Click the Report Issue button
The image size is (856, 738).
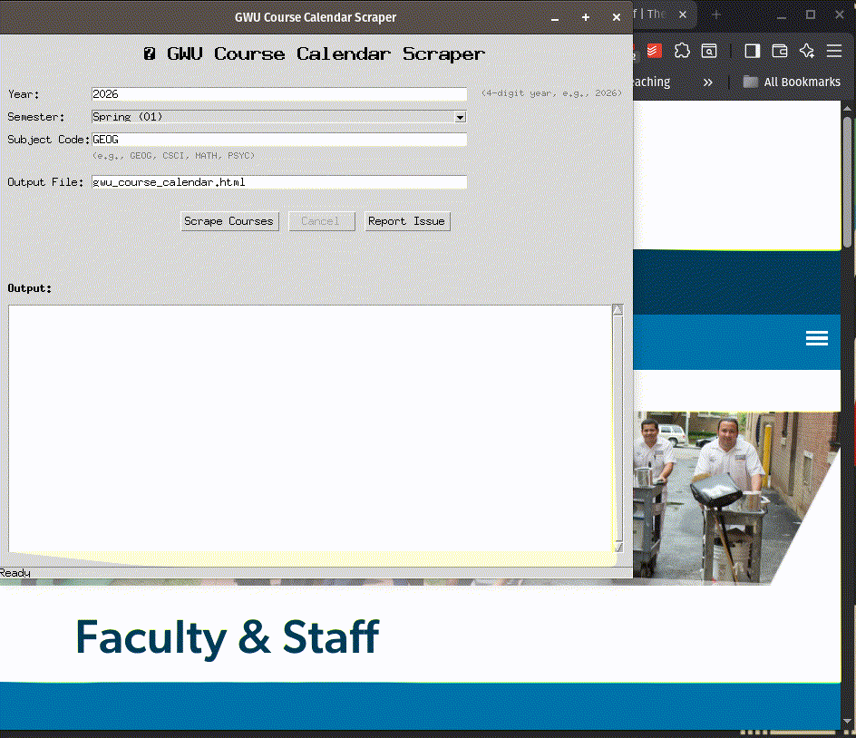407,220
